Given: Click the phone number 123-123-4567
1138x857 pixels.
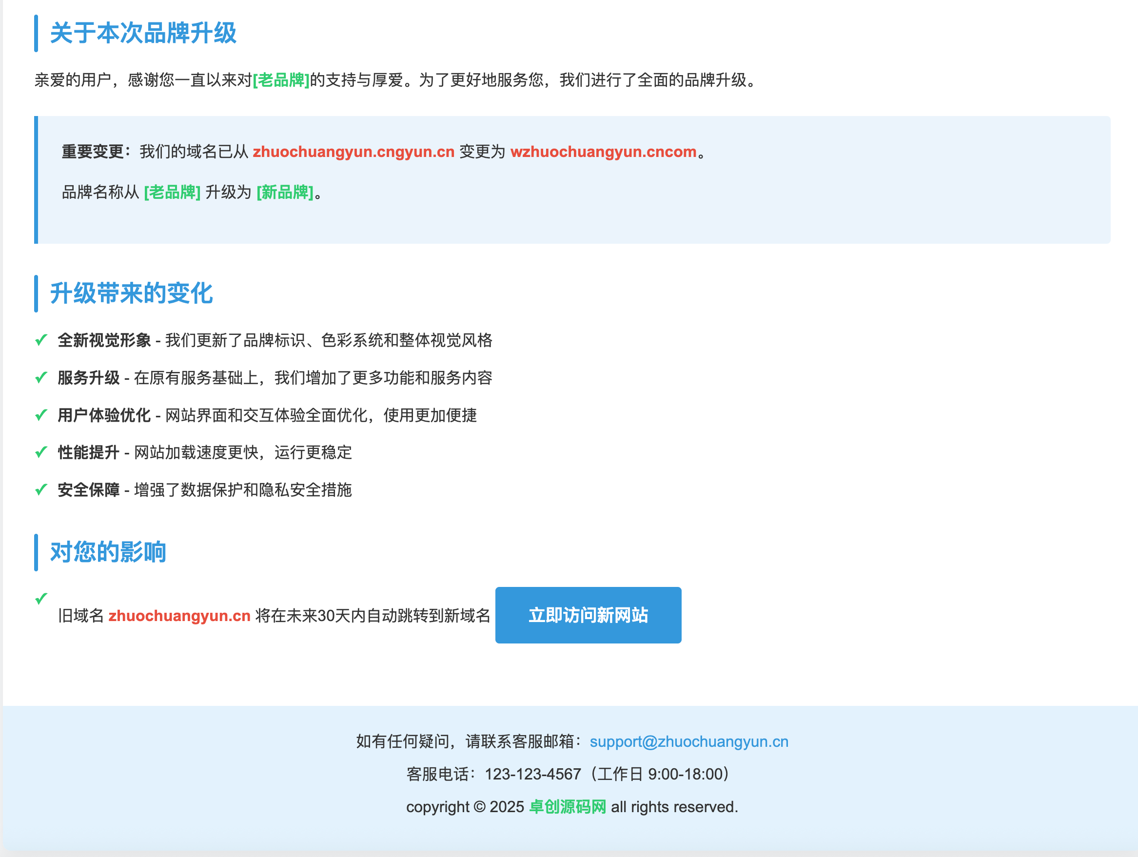Looking at the screenshot, I should tap(533, 774).
